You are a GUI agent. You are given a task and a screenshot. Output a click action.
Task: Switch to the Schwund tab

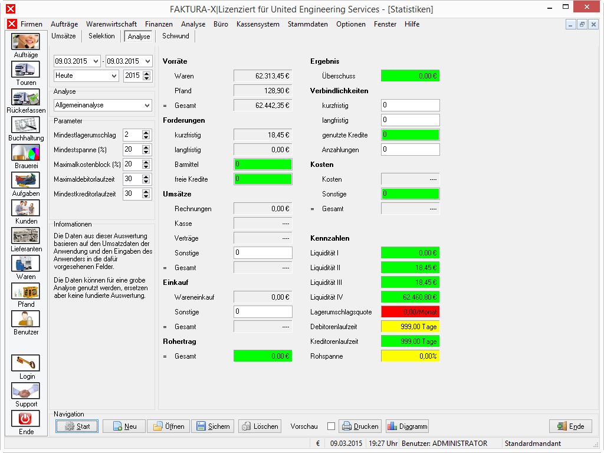tap(176, 36)
